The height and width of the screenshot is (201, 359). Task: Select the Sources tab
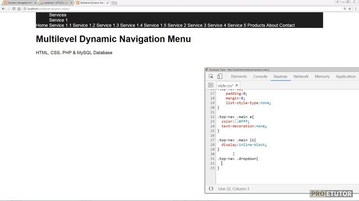pos(280,76)
